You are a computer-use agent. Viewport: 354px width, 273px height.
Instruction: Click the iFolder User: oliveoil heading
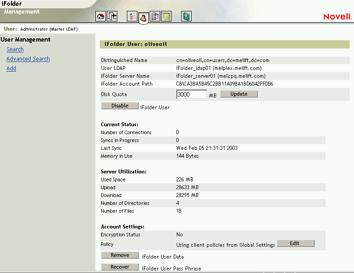point(136,44)
